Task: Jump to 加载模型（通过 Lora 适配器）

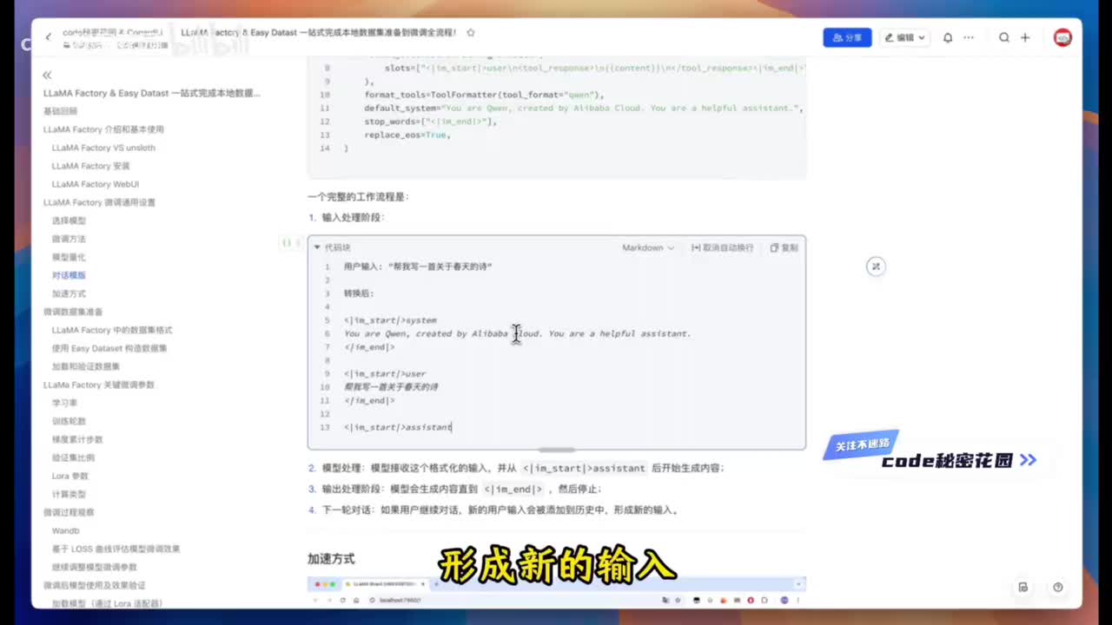Action: [x=107, y=603]
